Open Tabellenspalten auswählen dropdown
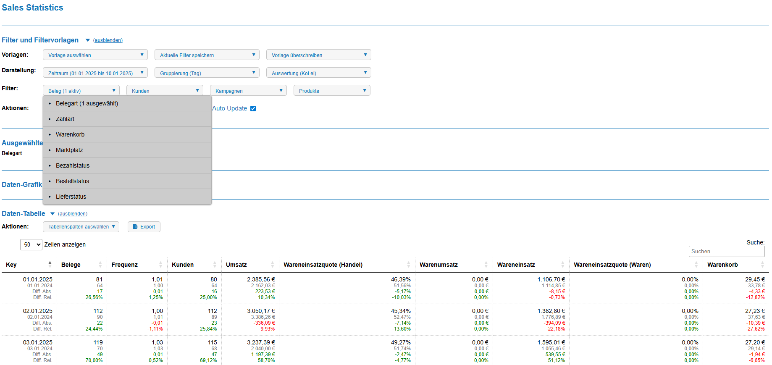Screen dimensions: 772x365 (x=81, y=227)
